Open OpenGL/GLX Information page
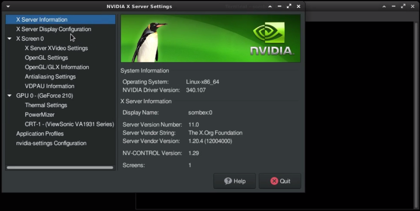 point(57,67)
